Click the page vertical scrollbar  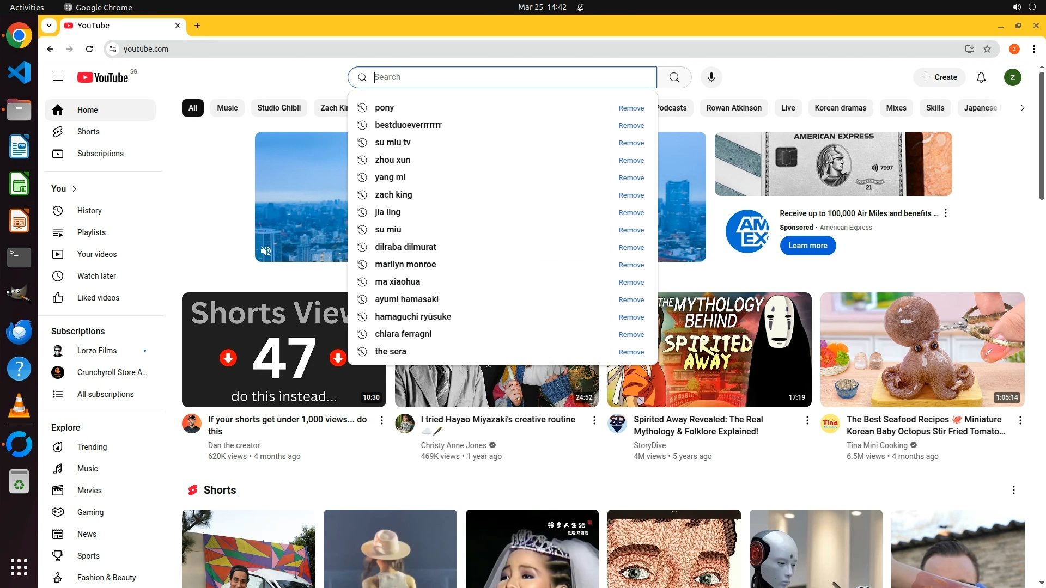(1042, 136)
